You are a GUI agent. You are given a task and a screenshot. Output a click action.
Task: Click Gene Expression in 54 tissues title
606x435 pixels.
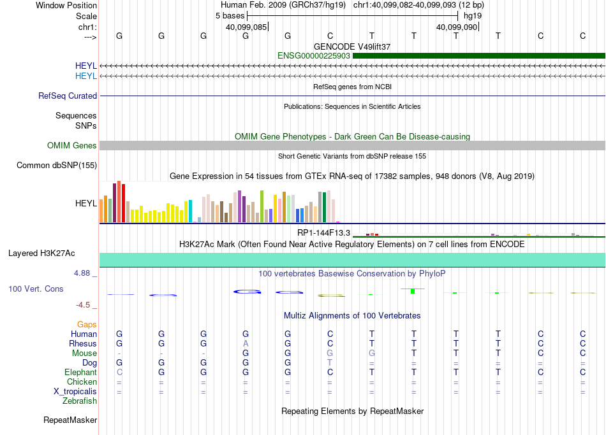click(x=352, y=176)
